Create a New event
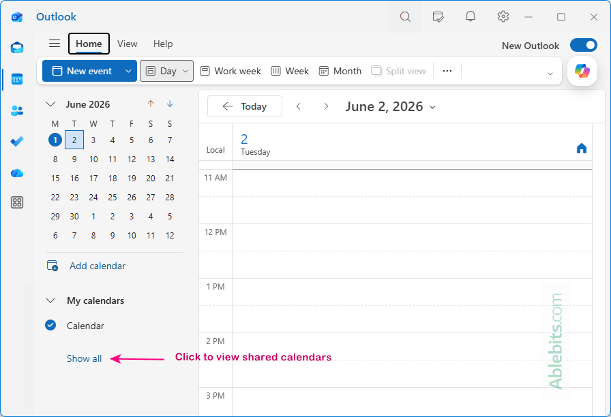Screen dimensions: 611x417 pos(83,71)
